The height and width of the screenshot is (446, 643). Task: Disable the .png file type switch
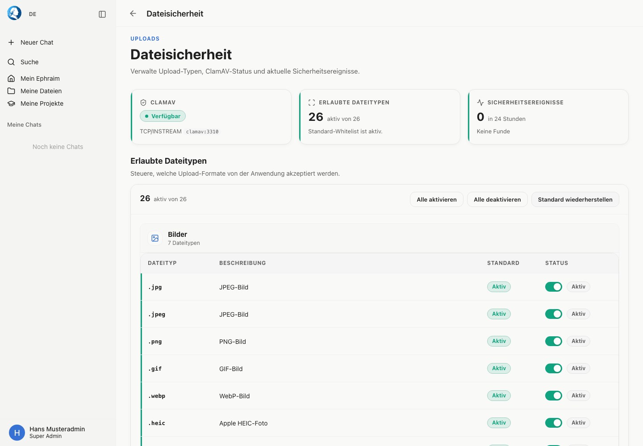coord(554,341)
